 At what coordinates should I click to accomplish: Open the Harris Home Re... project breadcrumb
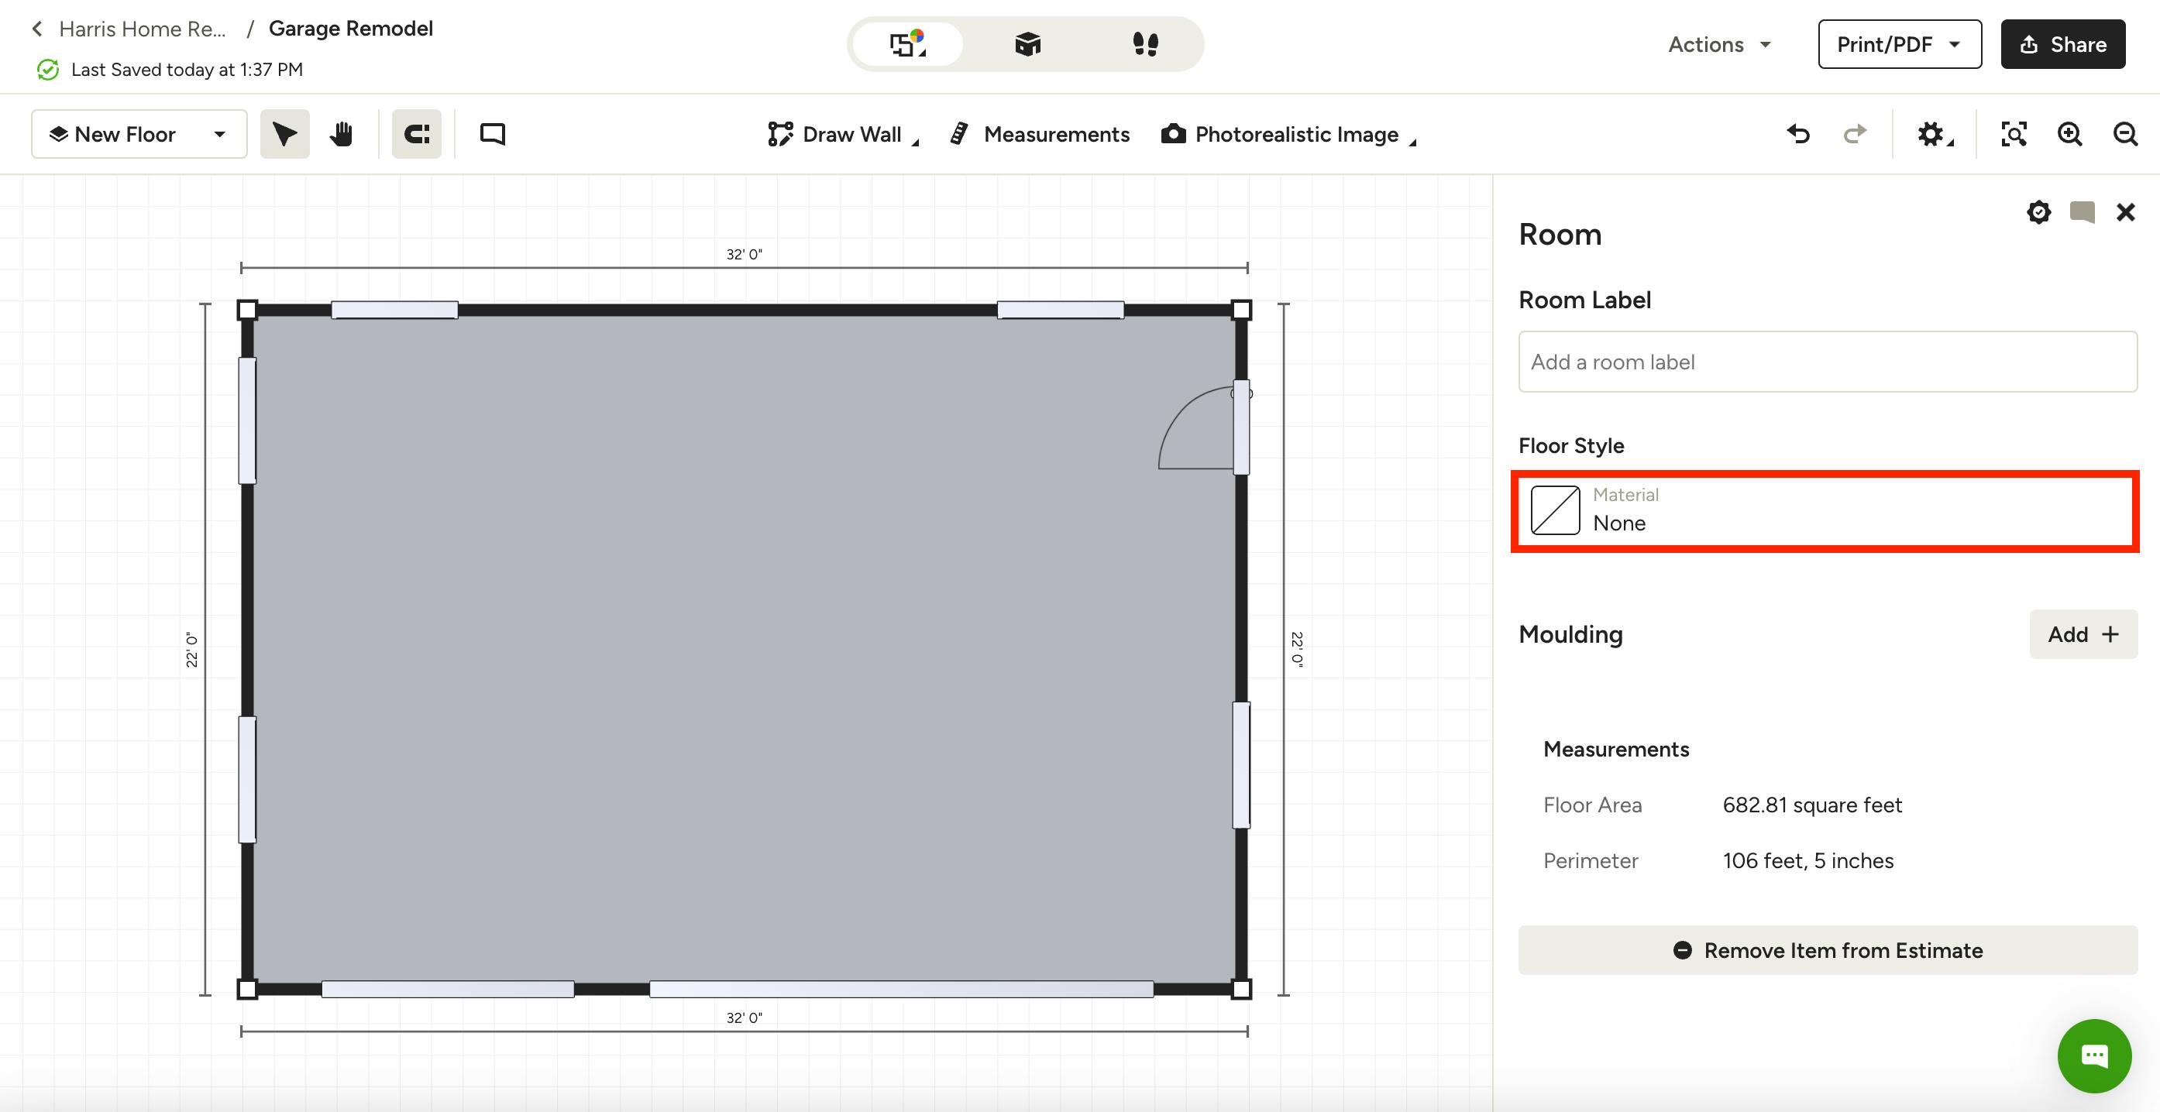143,29
